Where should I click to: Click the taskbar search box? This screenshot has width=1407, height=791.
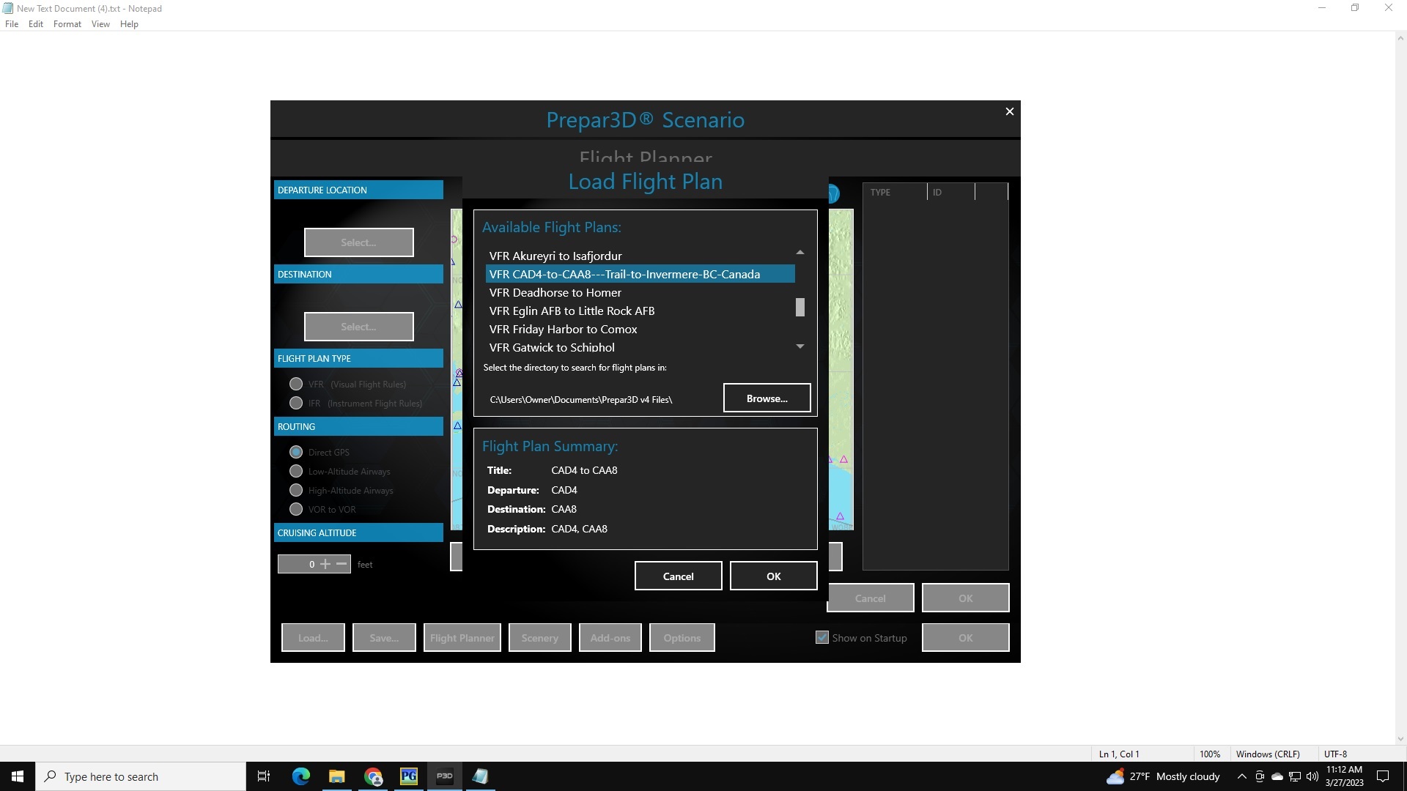coord(141,776)
